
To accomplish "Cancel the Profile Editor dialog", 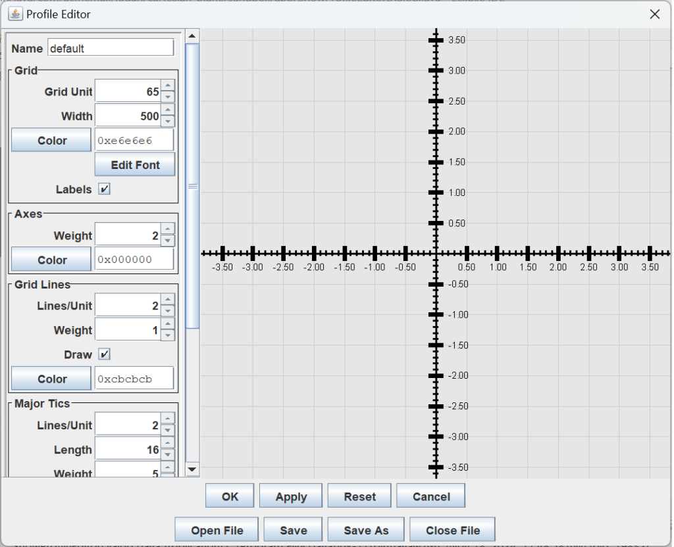I will [430, 496].
